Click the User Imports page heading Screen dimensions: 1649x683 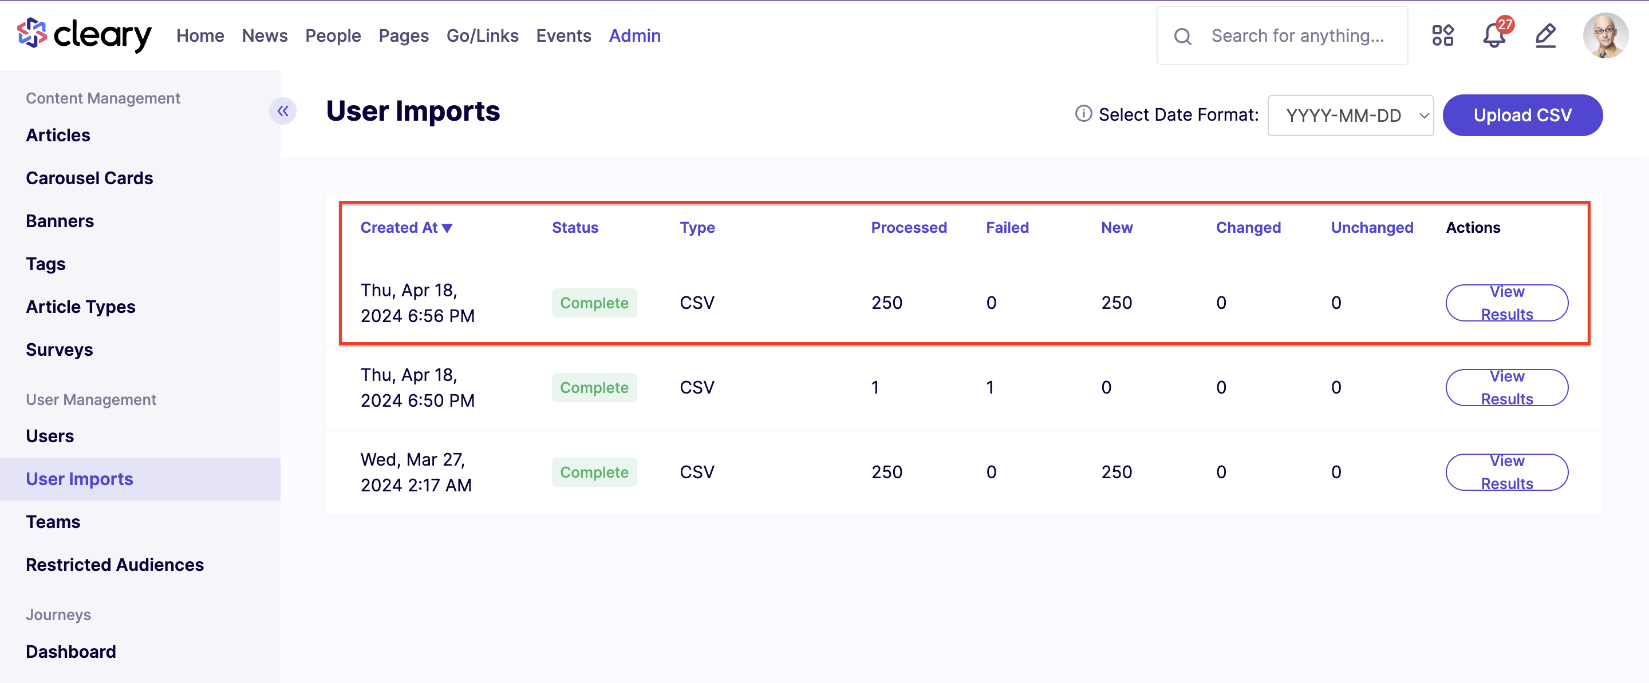[413, 112]
